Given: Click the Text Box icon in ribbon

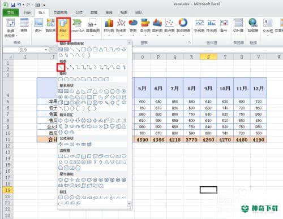Looking at the screenshot, I should [268, 27].
